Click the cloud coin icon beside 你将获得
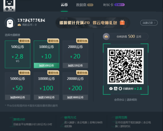The width and height of the screenshot is (163, 131). click(x=106, y=37)
